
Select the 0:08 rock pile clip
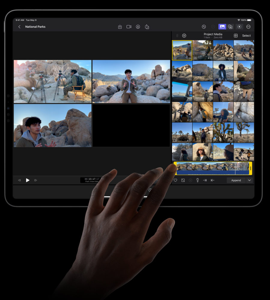click(x=223, y=50)
